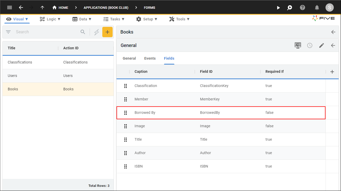Open the Title field caption in Fields
The image size is (341, 191).
[x=138, y=139]
